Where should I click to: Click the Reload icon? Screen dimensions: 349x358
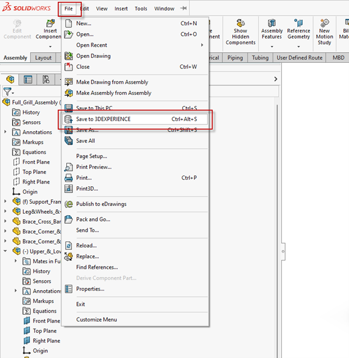click(68, 245)
